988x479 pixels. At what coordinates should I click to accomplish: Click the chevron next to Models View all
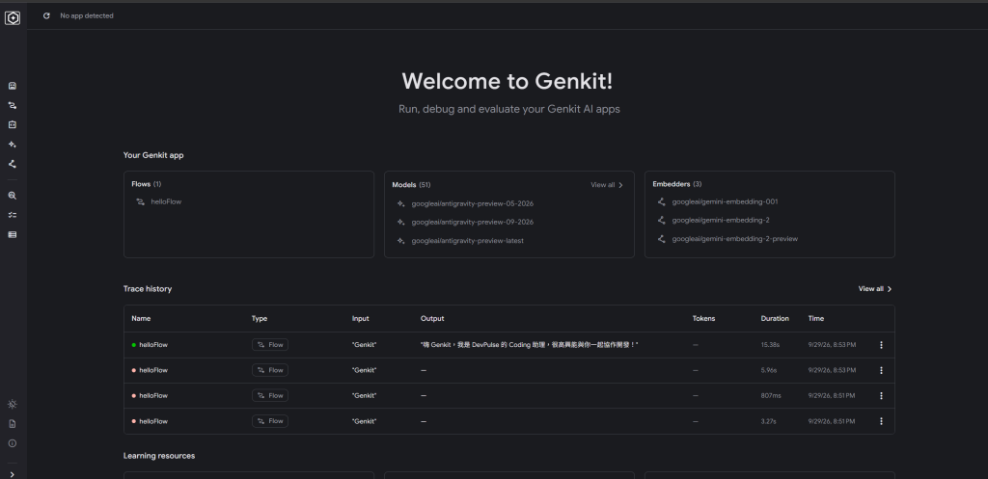(620, 185)
